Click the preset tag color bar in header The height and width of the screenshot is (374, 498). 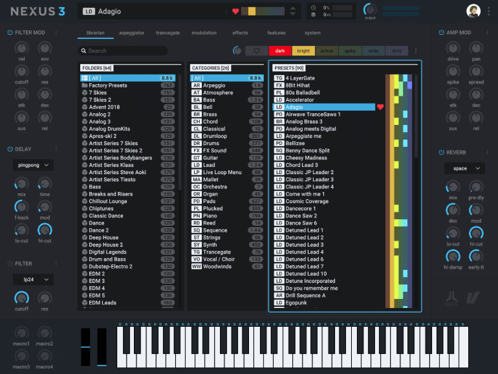point(263,12)
